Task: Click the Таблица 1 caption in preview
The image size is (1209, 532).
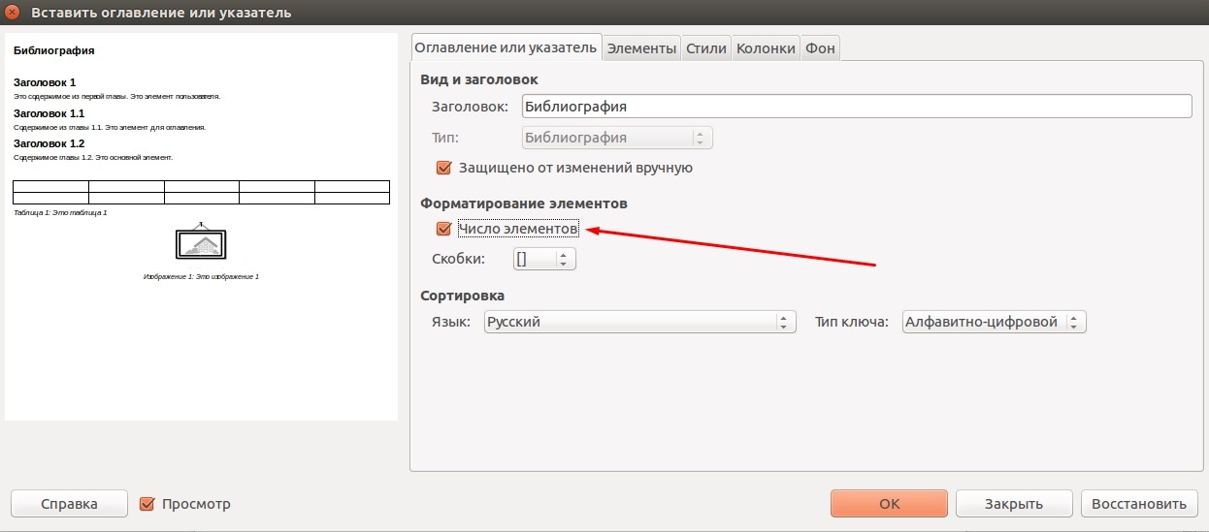Action: (x=60, y=212)
